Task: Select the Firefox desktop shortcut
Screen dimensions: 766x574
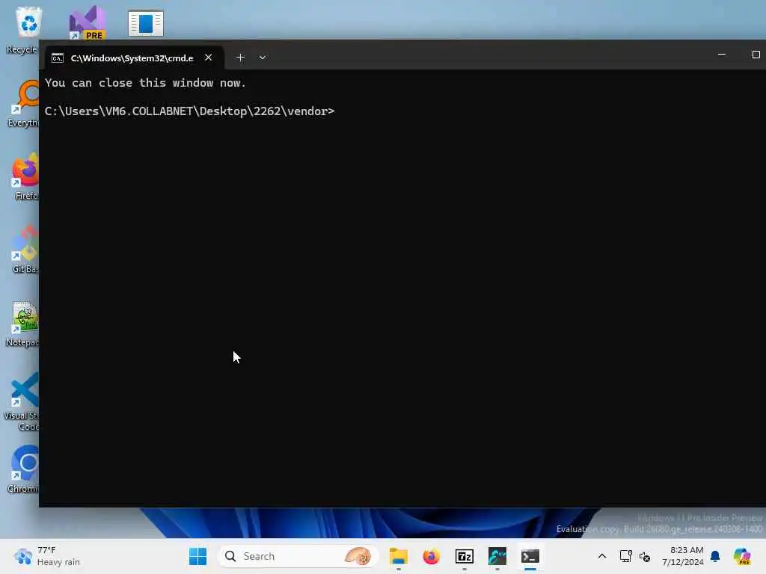Action: pyautogui.click(x=25, y=176)
